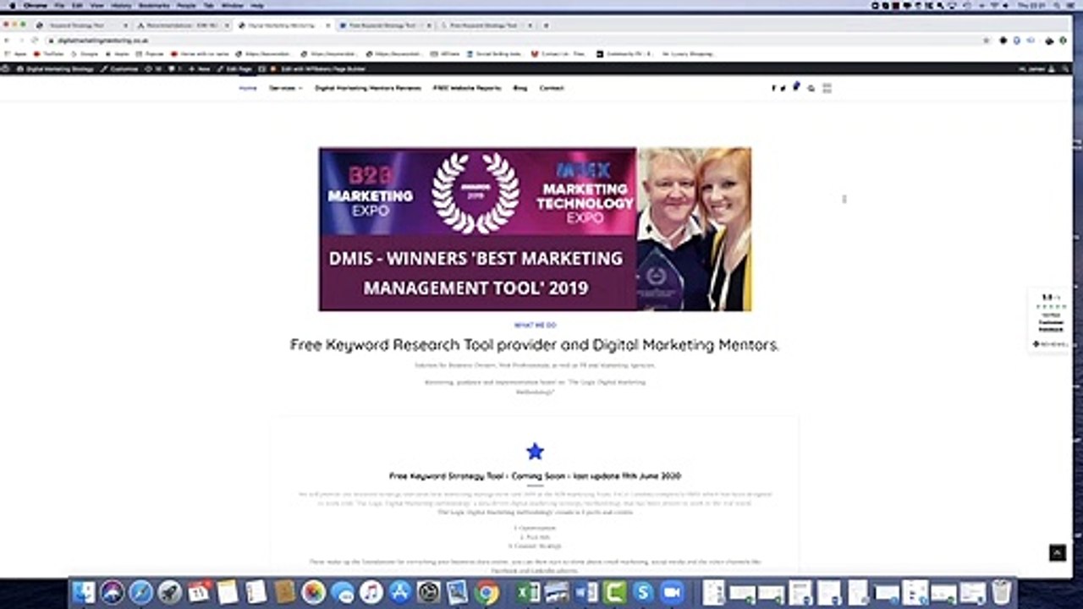The height and width of the screenshot is (609, 1083).
Task: Open Google Chrome icon in dock
Action: coord(487,592)
